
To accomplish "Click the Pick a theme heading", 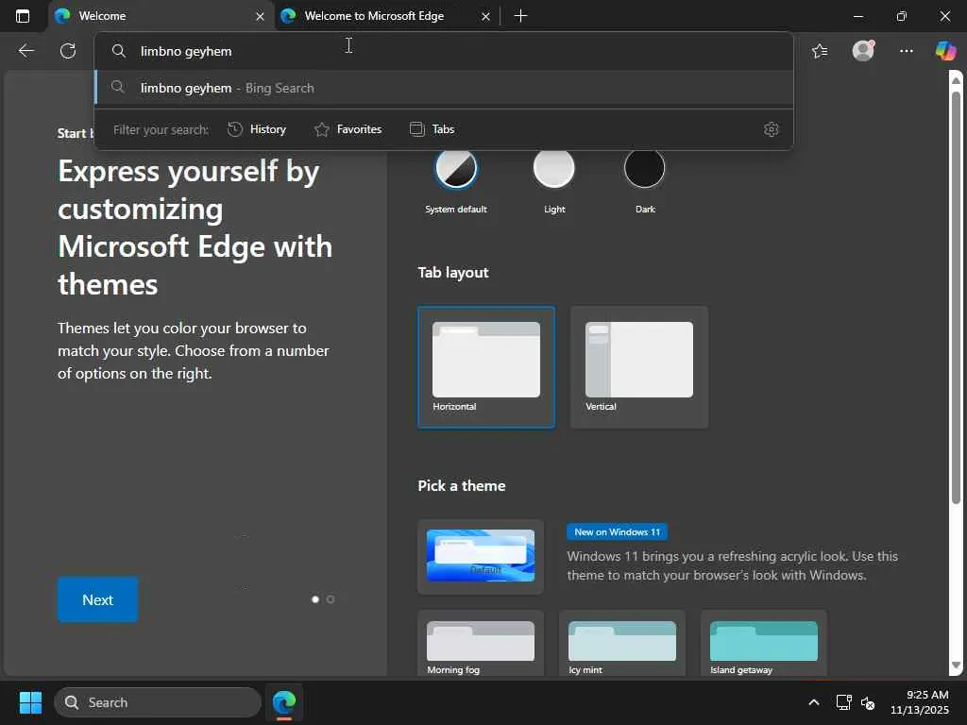I will pos(461,486).
